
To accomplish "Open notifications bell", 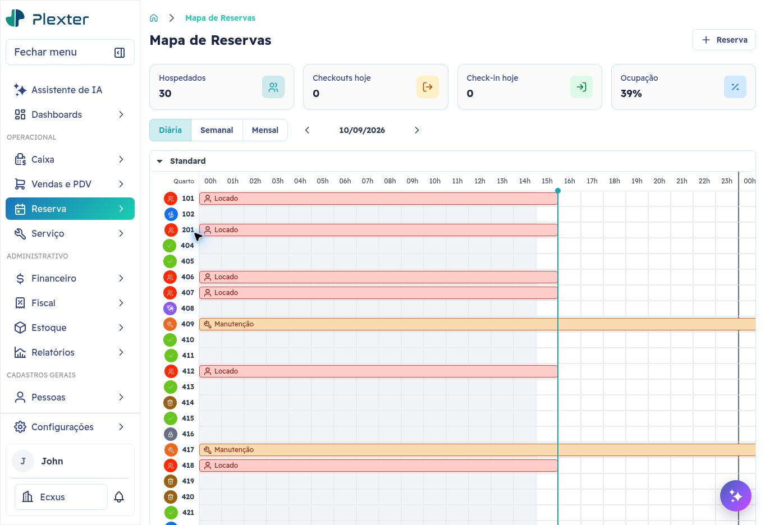I will (x=119, y=497).
